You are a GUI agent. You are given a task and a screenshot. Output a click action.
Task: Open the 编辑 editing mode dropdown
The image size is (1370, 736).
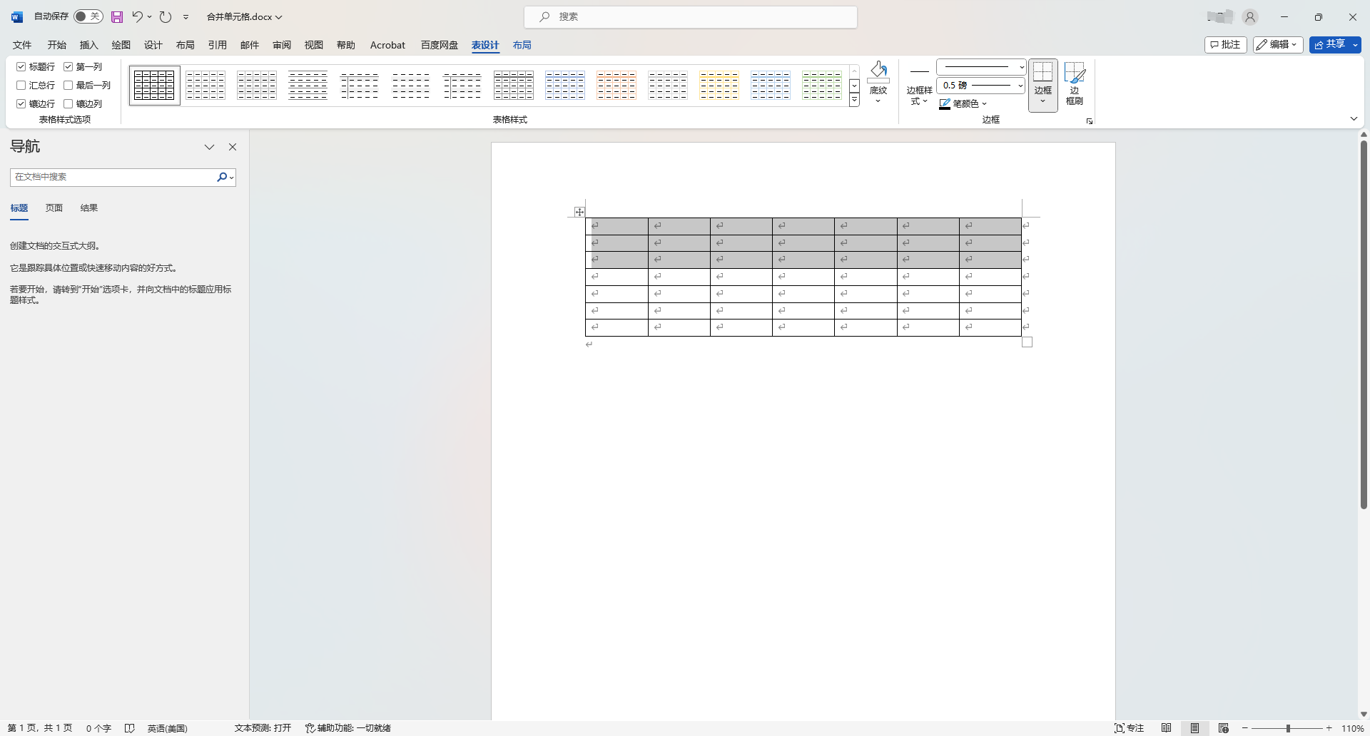(x=1278, y=45)
